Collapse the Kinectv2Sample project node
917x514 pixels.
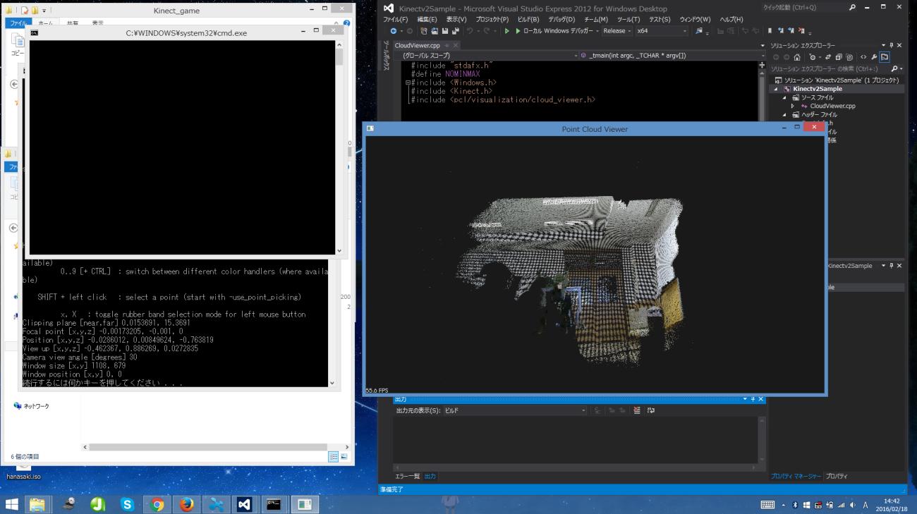(x=776, y=89)
